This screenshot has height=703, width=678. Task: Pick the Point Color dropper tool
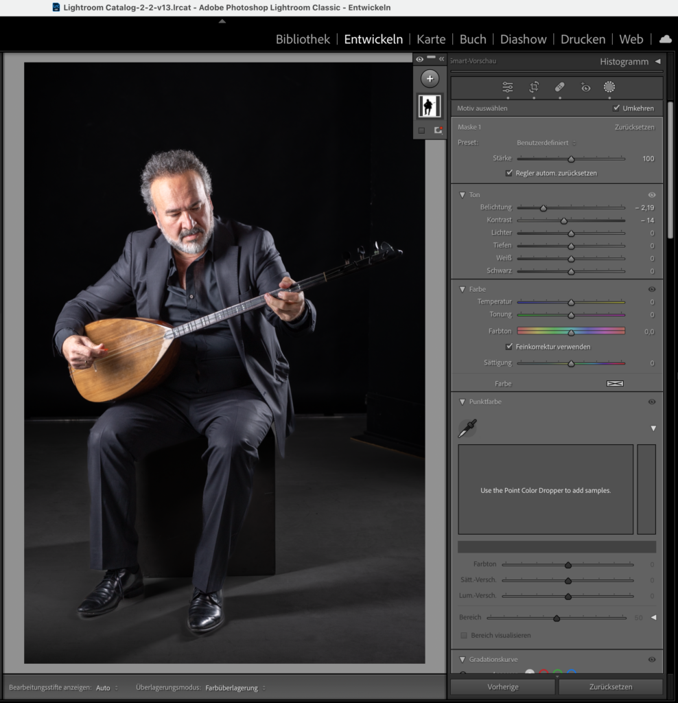point(467,428)
